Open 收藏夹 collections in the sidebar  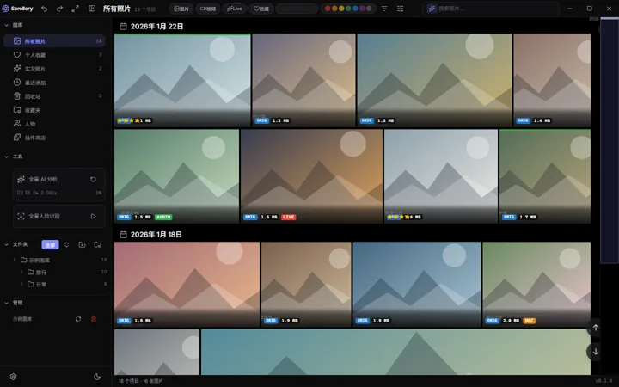pyautogui.click(x=54, y=110)
